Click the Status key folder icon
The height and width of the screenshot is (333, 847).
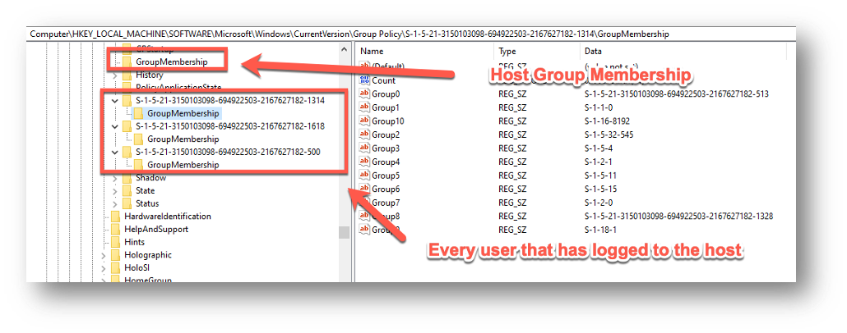127,203
